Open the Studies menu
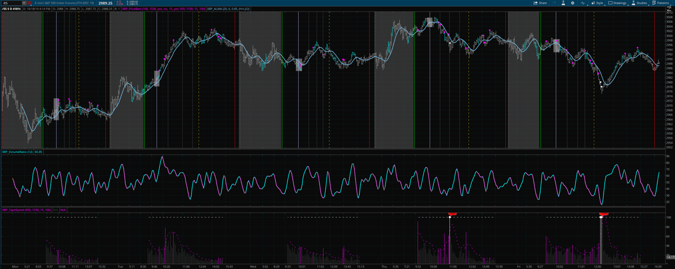 click(x=639, y=3)
